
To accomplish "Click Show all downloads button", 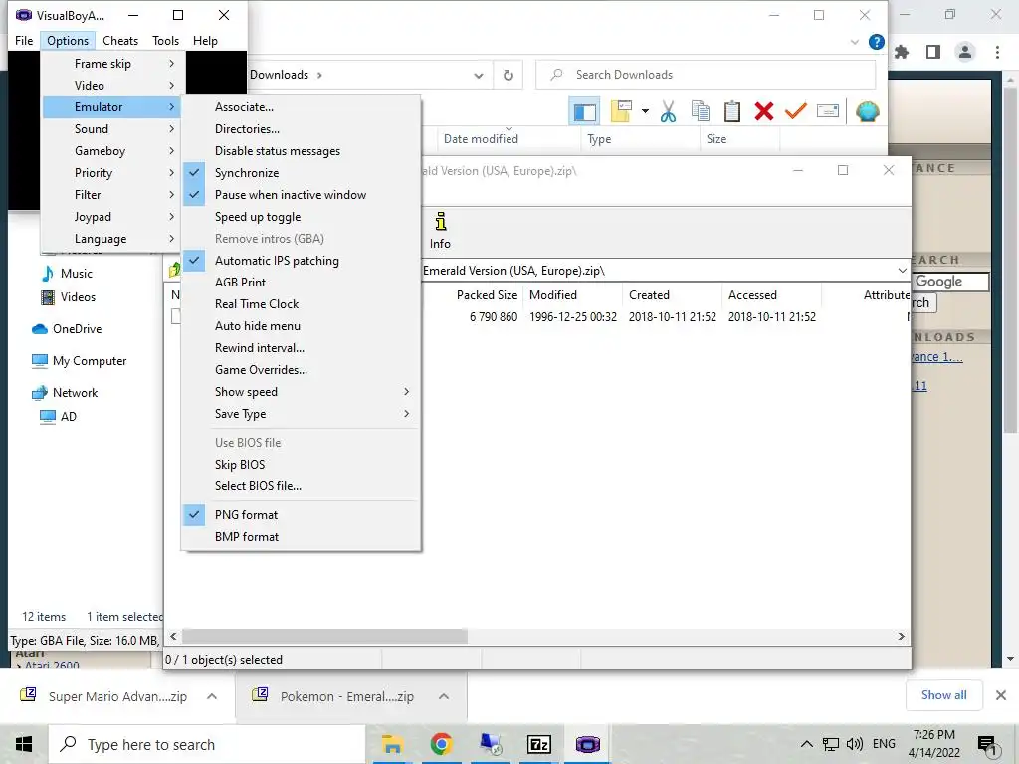I will [x=943, y=695].
